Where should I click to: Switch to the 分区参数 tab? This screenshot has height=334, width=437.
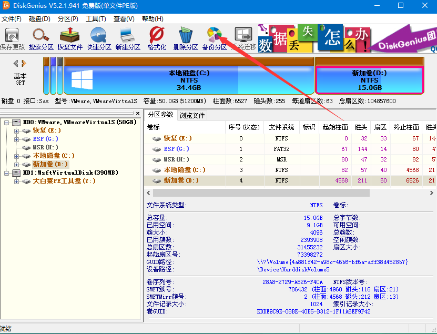(160, 115)
